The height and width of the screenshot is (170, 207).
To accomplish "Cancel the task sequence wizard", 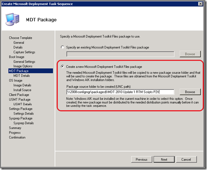I will coord(186,160).
